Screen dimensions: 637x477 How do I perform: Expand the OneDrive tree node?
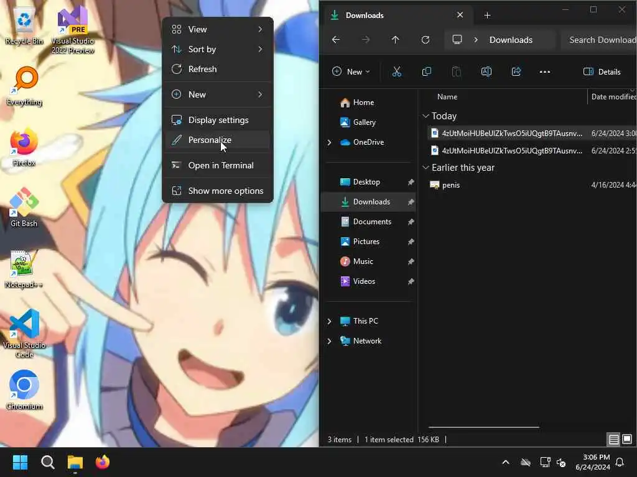click(330, 142)
